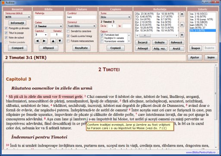Click the Referința input field
221x156 pixels.
[x=49, y=17]
